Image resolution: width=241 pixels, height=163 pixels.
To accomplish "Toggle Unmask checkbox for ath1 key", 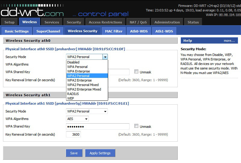I will click(x=136, y=126).
